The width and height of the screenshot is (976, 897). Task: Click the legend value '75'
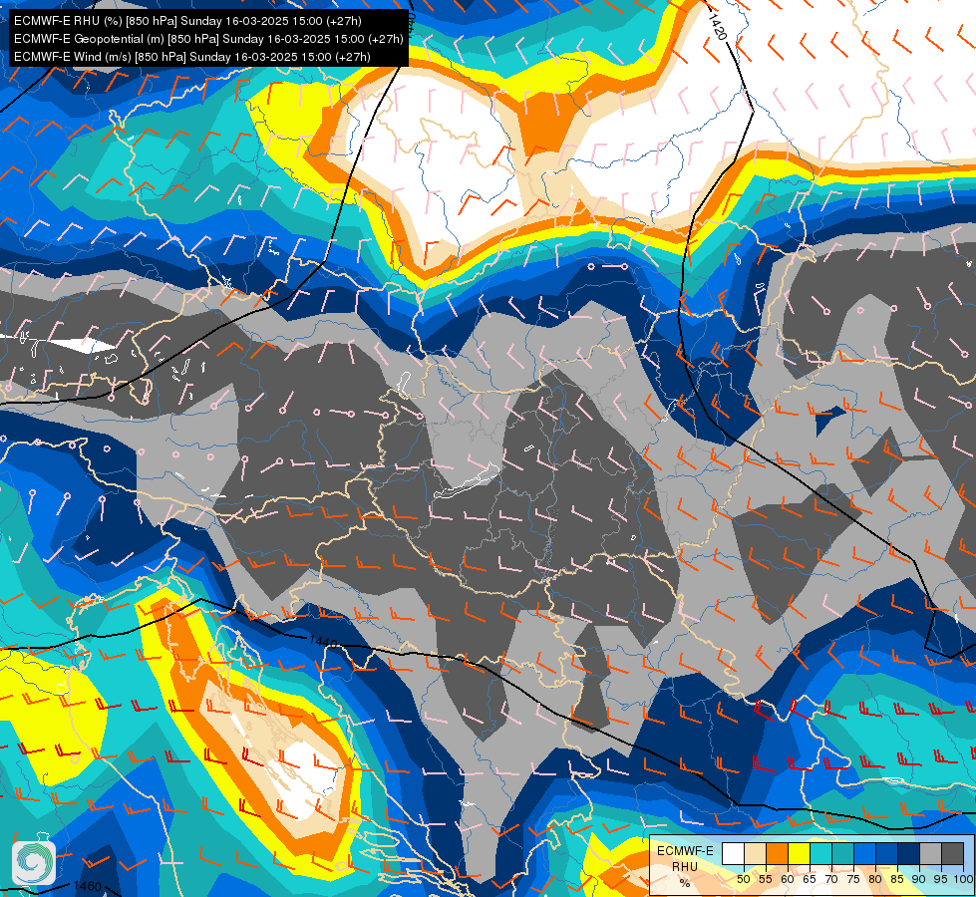click(853, 879)
